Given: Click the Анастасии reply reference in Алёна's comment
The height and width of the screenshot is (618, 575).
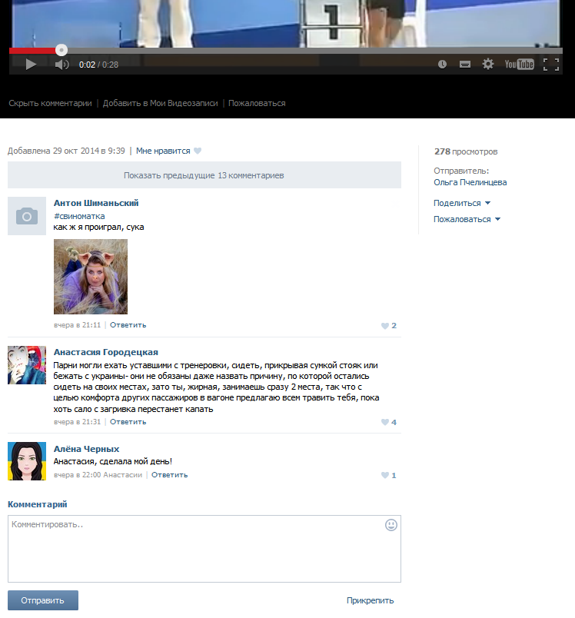Looking at the screenshot, I should (122, 475).
